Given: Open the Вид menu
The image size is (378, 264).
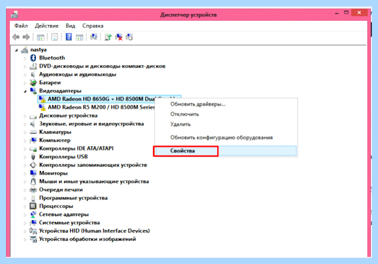Looking at the screenshot, I should [70, 26].
